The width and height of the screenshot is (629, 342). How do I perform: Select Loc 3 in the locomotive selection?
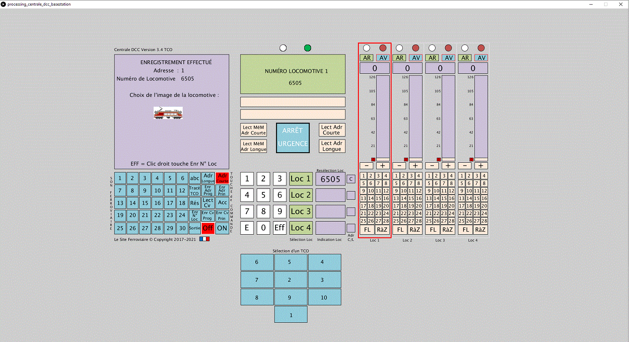point(301,212)
